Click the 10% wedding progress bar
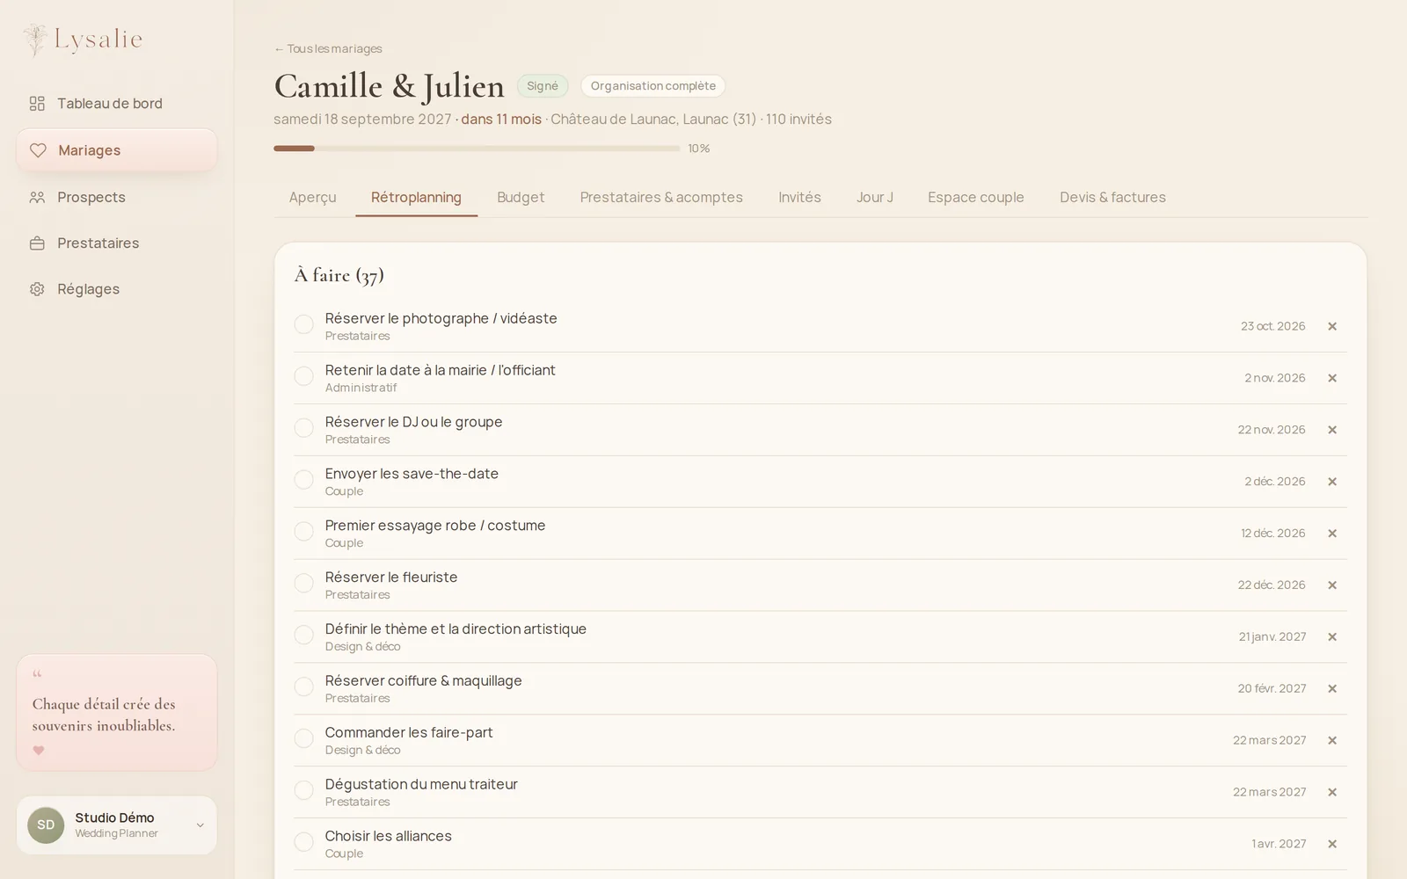Image resolution: width=1407 pixels, height=879 pixels. point(477,149)
